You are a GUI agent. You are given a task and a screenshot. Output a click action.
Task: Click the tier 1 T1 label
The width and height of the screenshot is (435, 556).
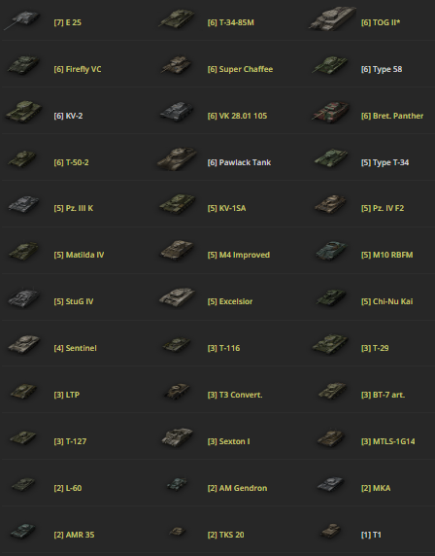point(371,535)
